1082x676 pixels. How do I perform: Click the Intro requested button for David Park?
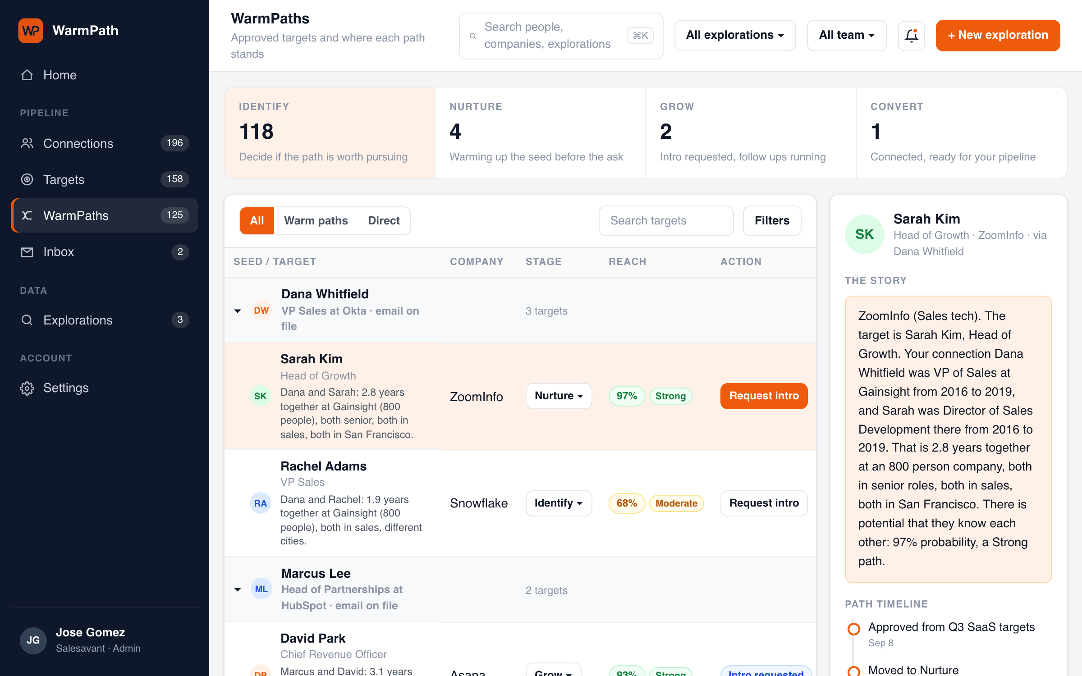coord(766,671)
